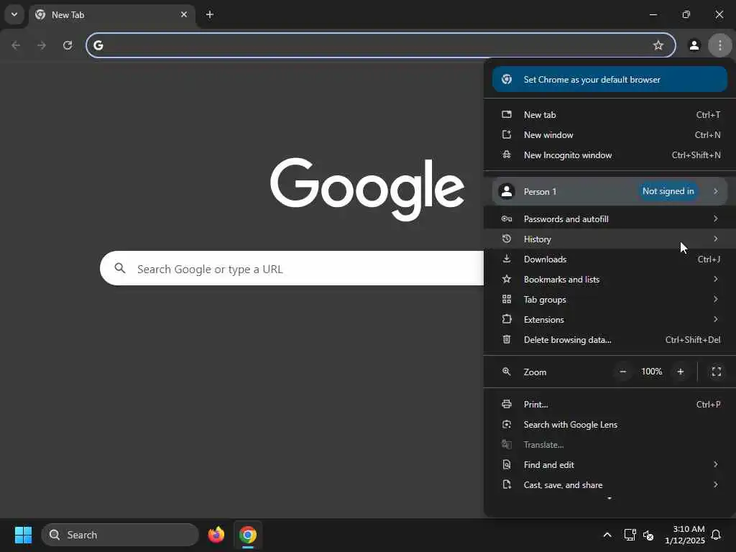Open Bookmarks and lists submenu
This screenshot has height=552, width=736.
click(609, 280)
